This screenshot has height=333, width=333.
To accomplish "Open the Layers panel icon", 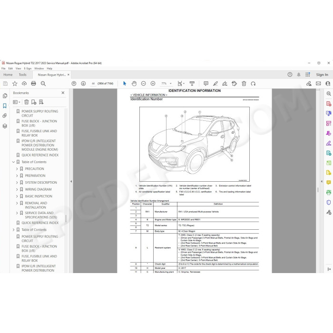I will tap(5, 126).
